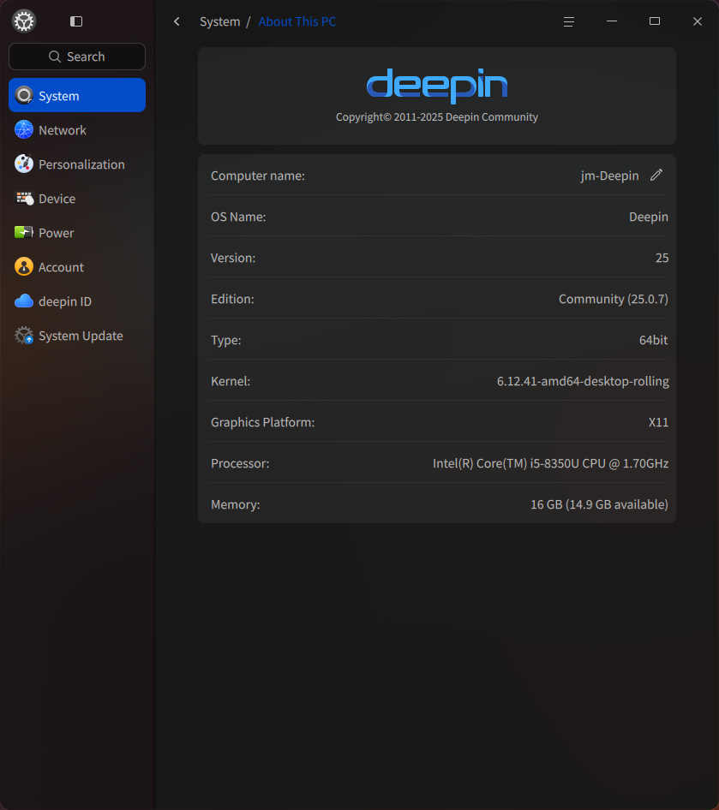The height and width of the screenshot is (810, 719).
Task: Open System Update in the sidebar
Action: [x=80, y=336]
